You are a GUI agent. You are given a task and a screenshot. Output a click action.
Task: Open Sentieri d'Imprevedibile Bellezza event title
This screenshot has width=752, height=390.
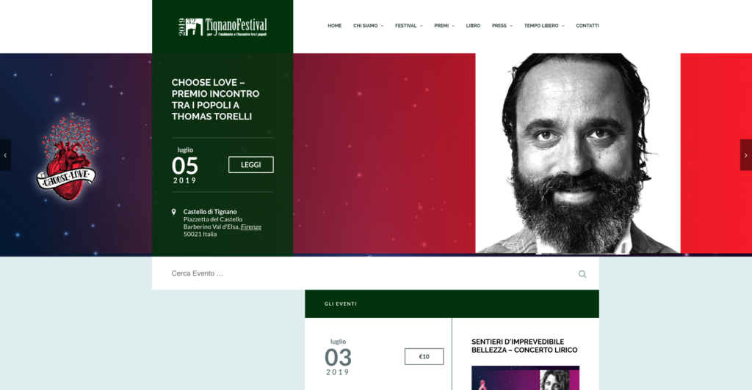tap(524, 346)
